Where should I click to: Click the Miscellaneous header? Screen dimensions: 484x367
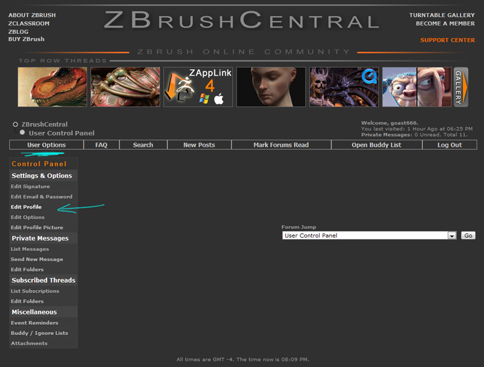click(x=34, y=312)
